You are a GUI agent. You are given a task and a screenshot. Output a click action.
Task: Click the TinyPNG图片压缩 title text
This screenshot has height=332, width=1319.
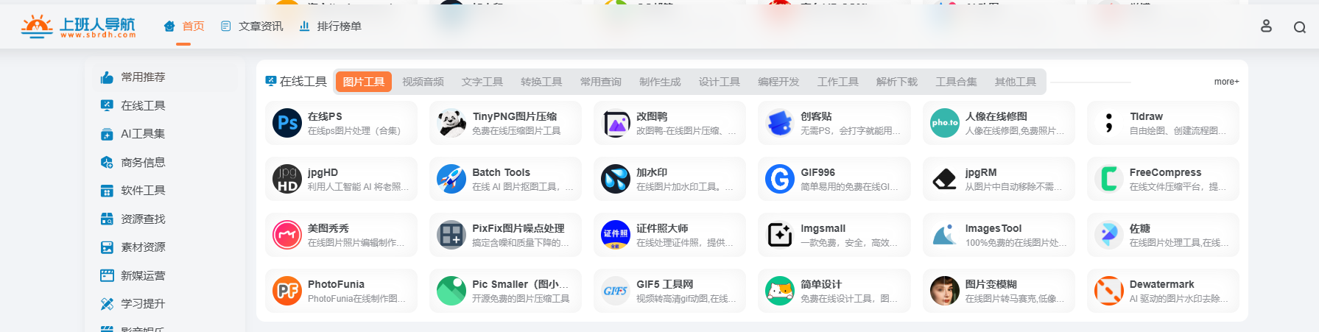click(x=515, y=116)
